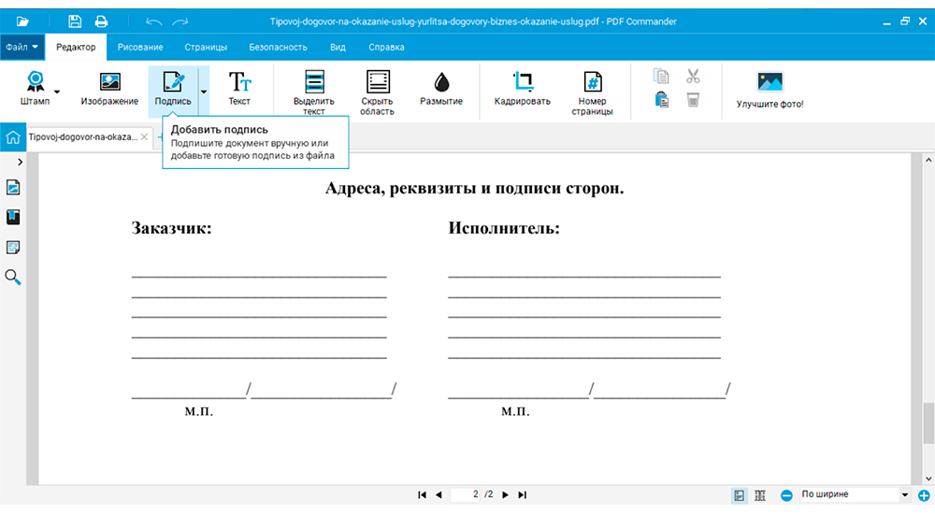The width and height of the screenshot is (935, 514).
Task: Click the Улучшите фото! button
Action: click(x=770, y=90)
